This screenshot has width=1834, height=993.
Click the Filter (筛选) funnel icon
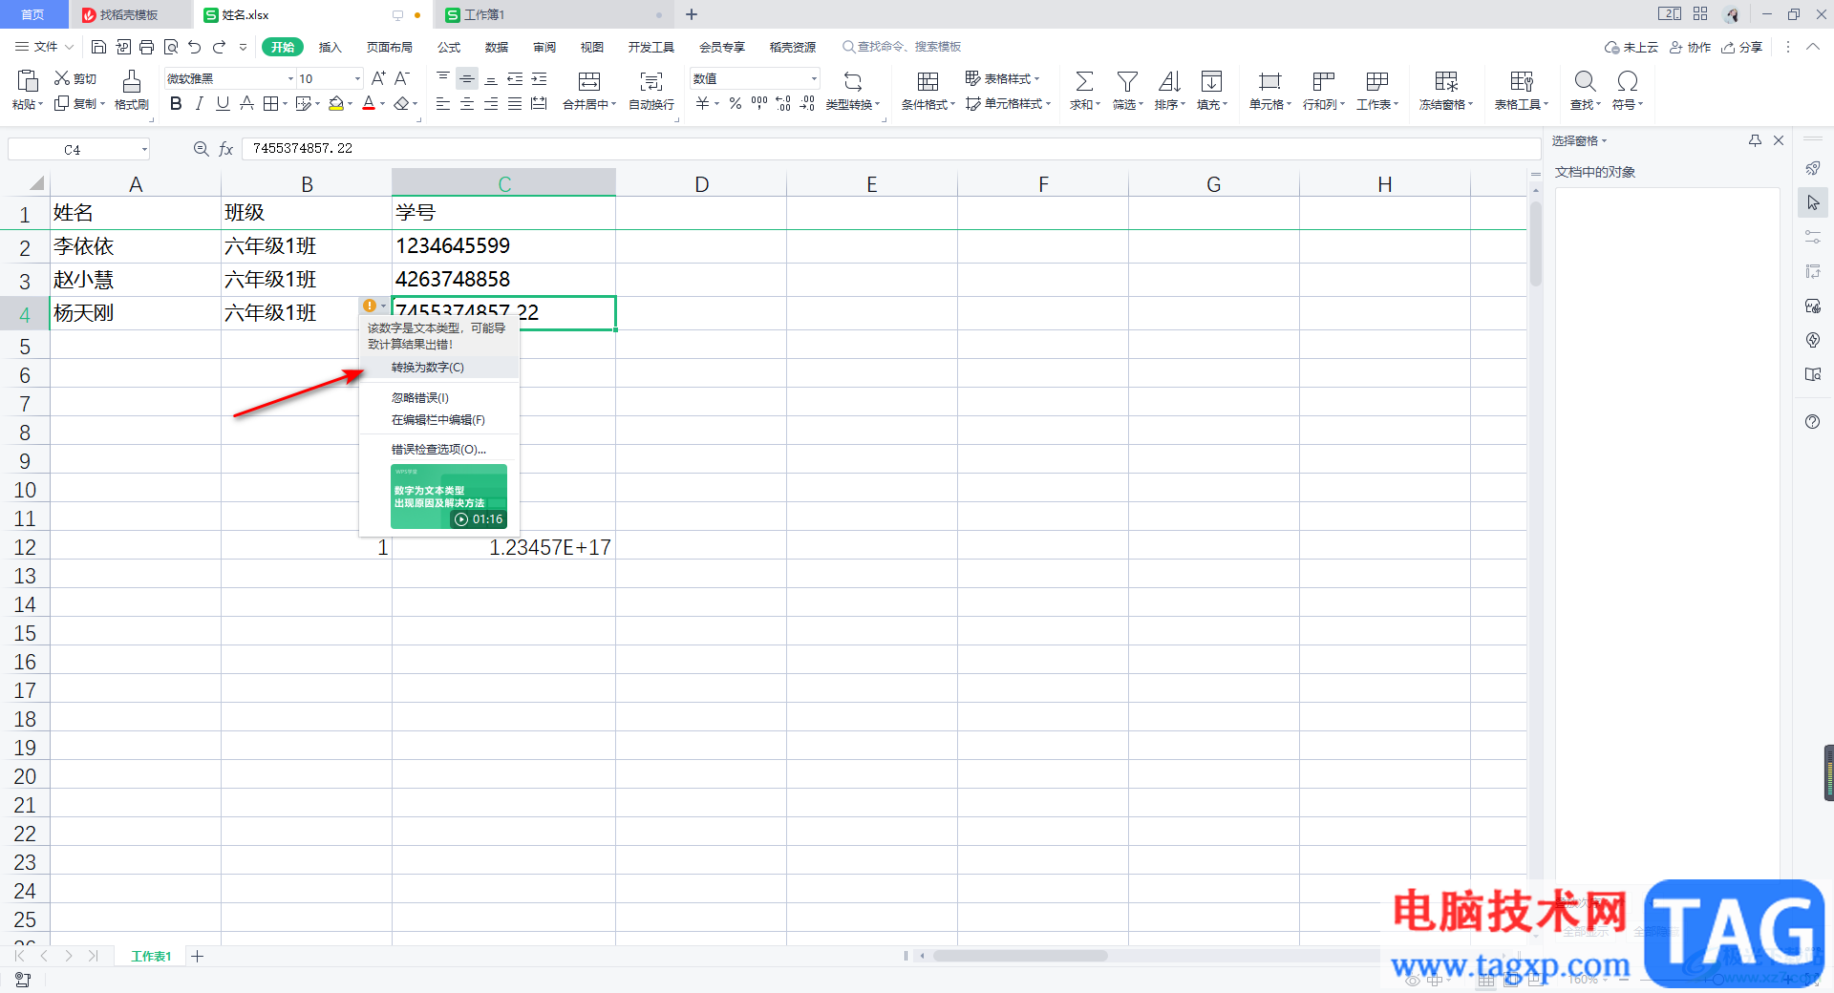pos(1127,81)
